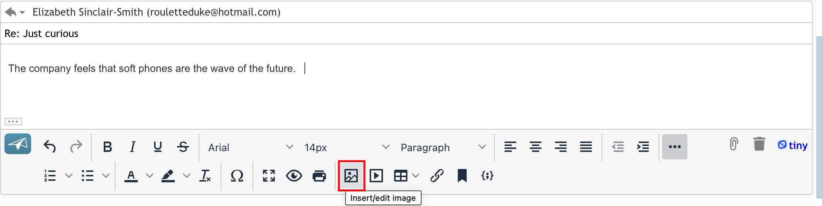Screen dimensions: 823x206
Task: Collapse the more toolbar options ellipsis button
Action: pos(675,147)
